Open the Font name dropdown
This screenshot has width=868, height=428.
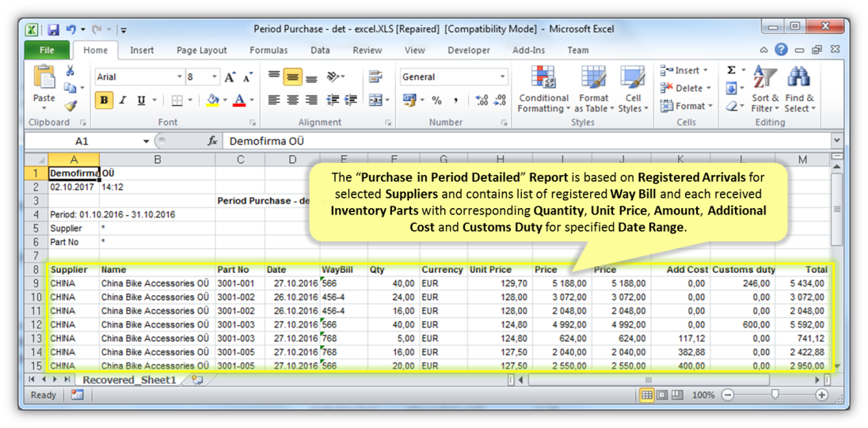[x=179, y=77]
